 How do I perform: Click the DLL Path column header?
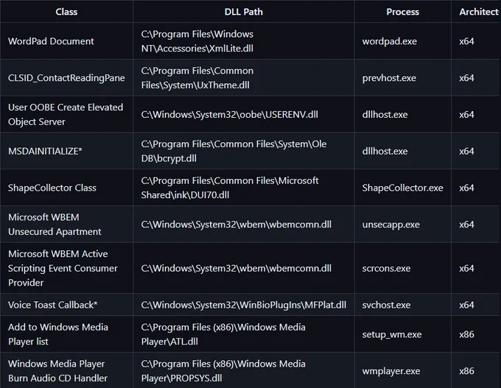pyautogui.click(x=243, y=12)
